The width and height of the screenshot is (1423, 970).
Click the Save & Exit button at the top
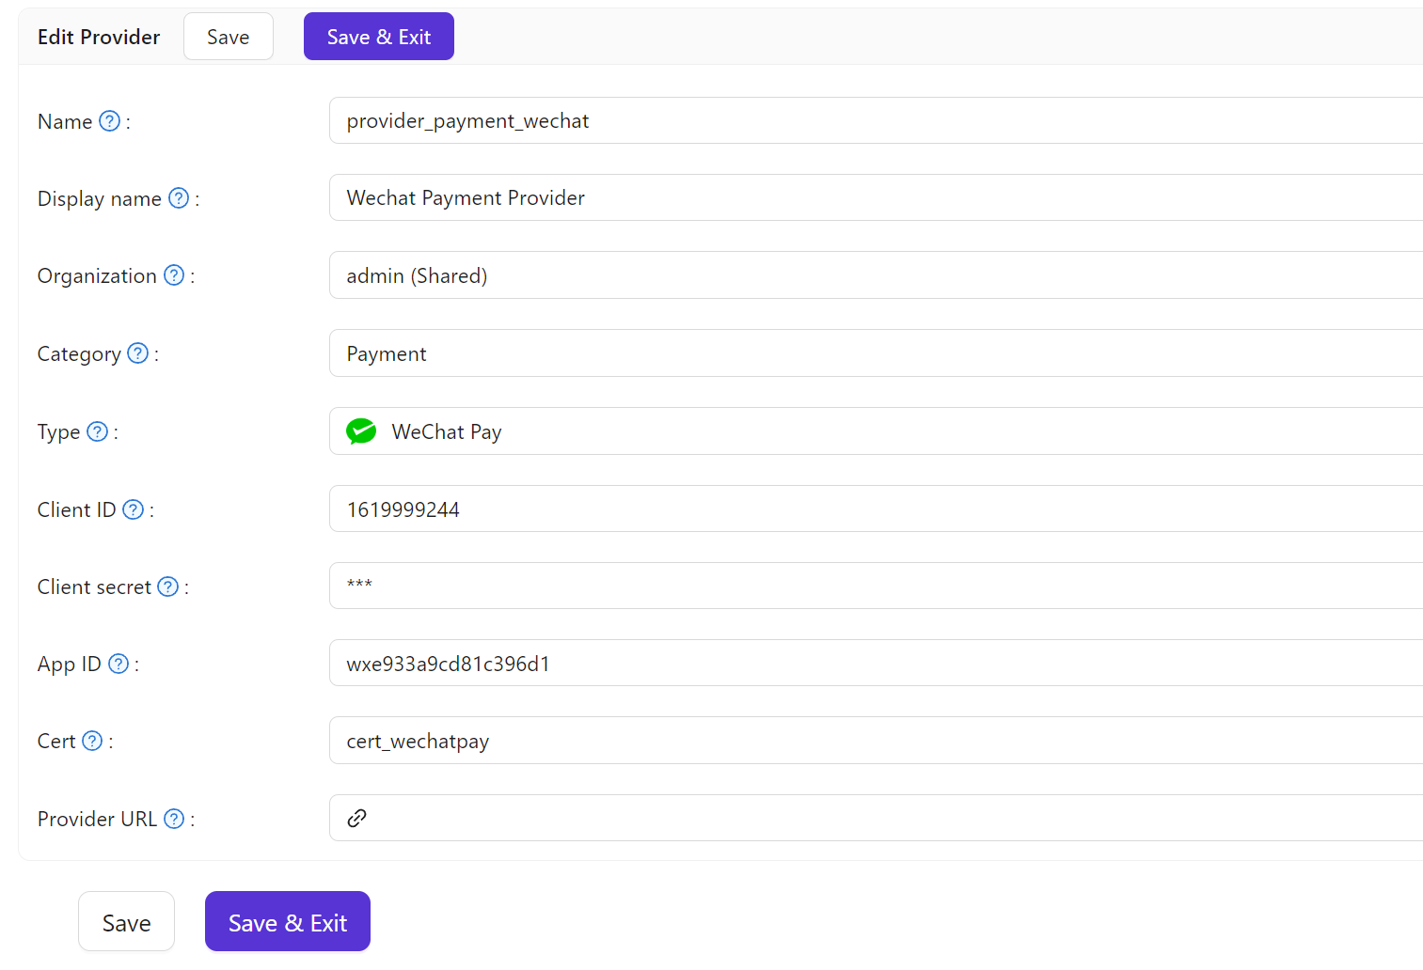(378, 36)
